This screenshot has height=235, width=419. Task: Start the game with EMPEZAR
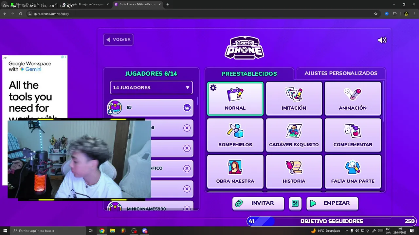[332, 203]
